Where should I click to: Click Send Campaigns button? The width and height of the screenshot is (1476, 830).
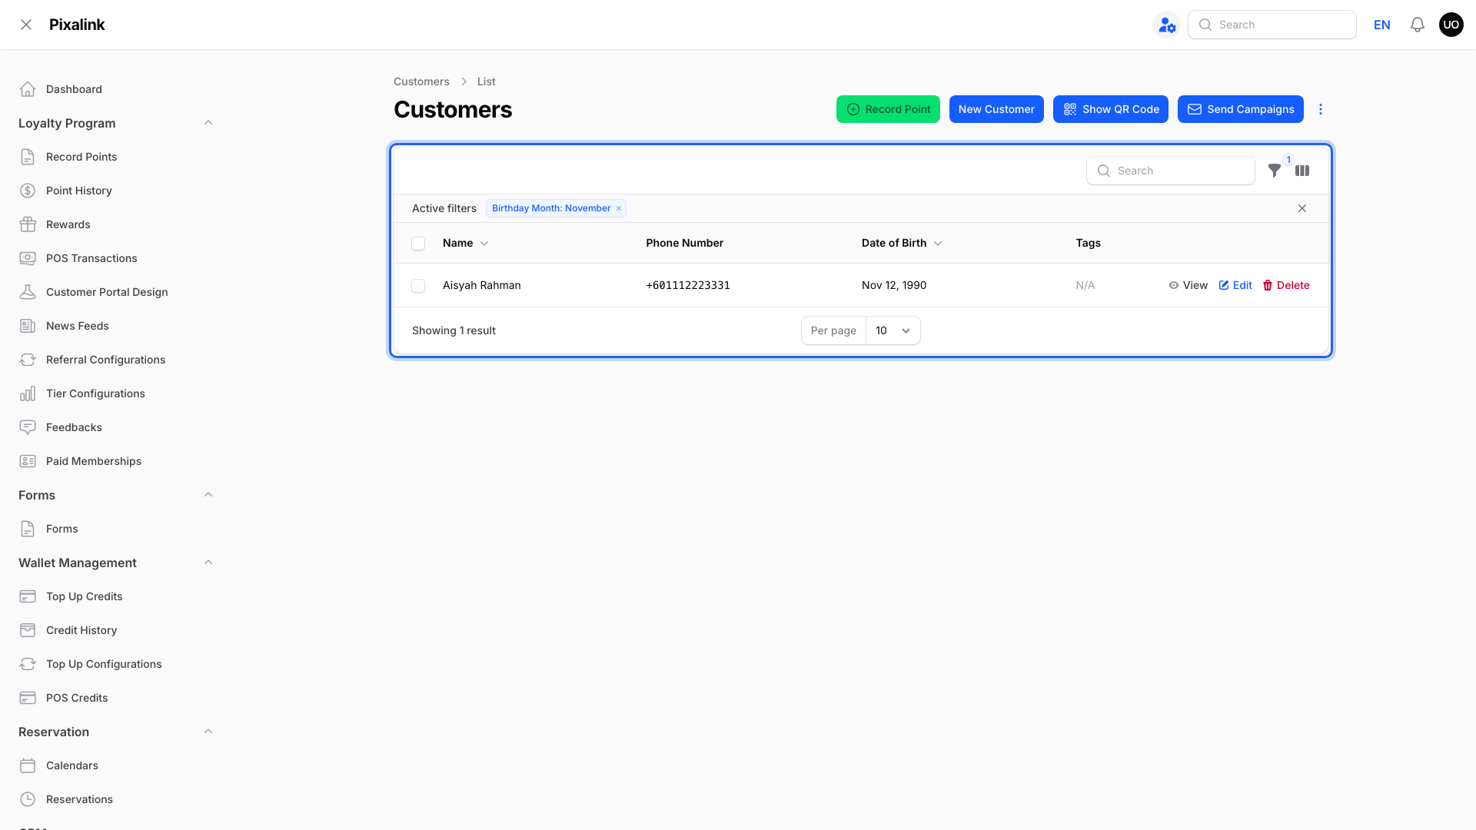click(x=1241, y=109)
